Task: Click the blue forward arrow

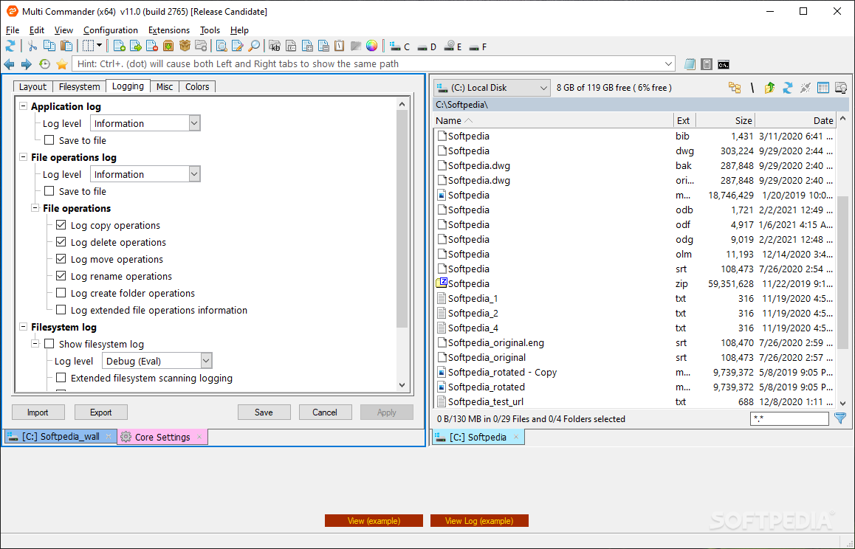Action: 26,64
